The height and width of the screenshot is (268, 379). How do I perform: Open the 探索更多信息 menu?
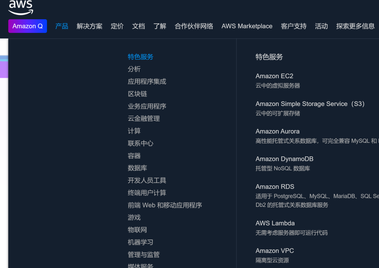pos(355,26)
